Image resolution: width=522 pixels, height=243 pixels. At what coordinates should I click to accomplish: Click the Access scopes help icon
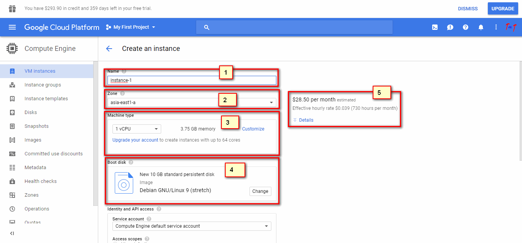tap(147, 239)
